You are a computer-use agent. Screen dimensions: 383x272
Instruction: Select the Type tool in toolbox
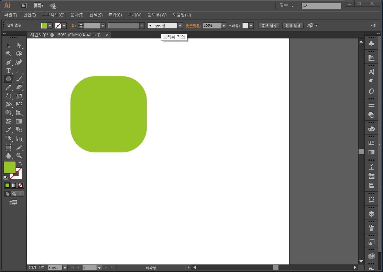(x=9, y=71)
